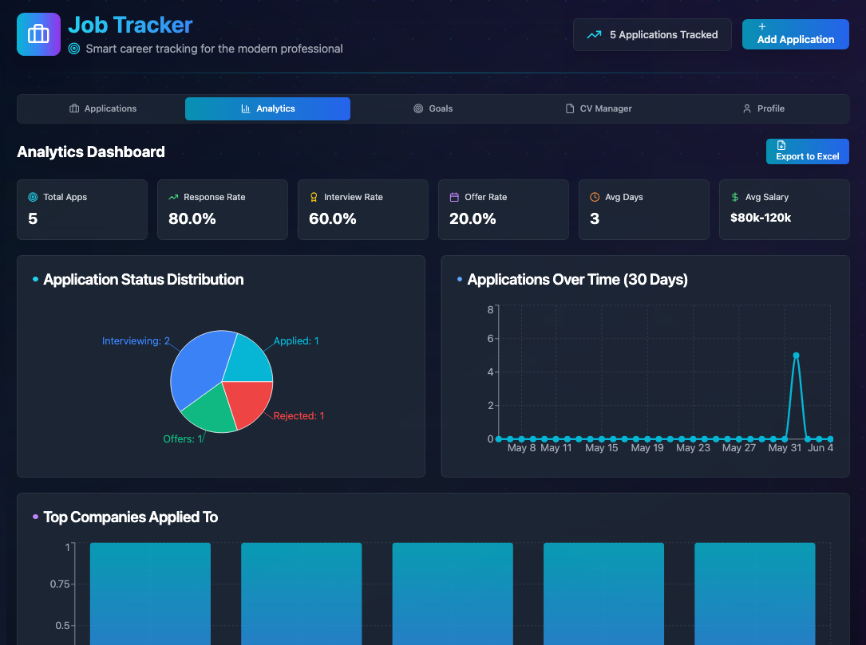Open the CV Manager tab

pyautogui.click(x=598, y=108)
